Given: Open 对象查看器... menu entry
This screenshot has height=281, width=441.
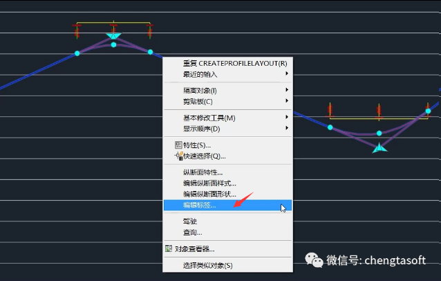Looking at the screenshot, I should click(x=227, y=249).
